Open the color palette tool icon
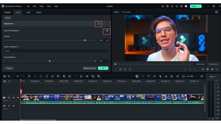The image size is (221, 124). coord(58,76)
